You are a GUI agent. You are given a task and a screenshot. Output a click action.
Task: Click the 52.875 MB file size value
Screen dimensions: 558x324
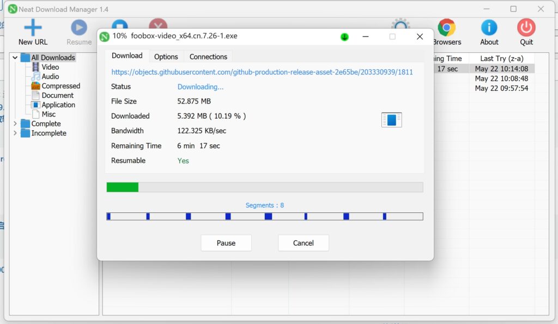pyautogui.click(x=194, y=101)
